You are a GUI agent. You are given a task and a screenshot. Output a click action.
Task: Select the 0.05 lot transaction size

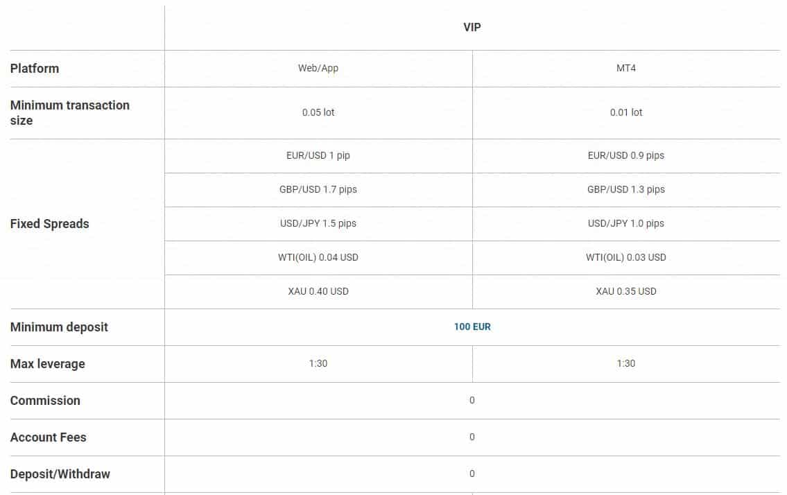click(318, 112)
